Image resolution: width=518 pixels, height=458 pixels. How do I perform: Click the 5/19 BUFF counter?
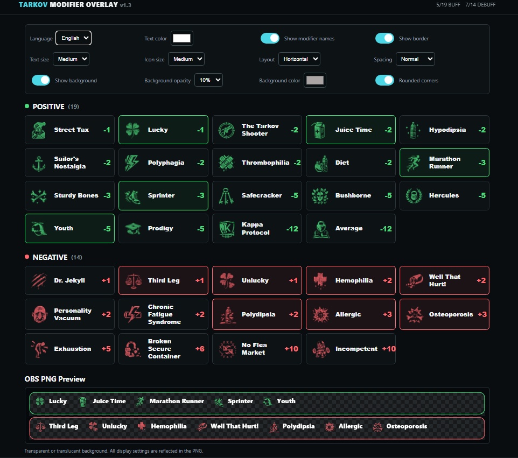coord(448,5)
